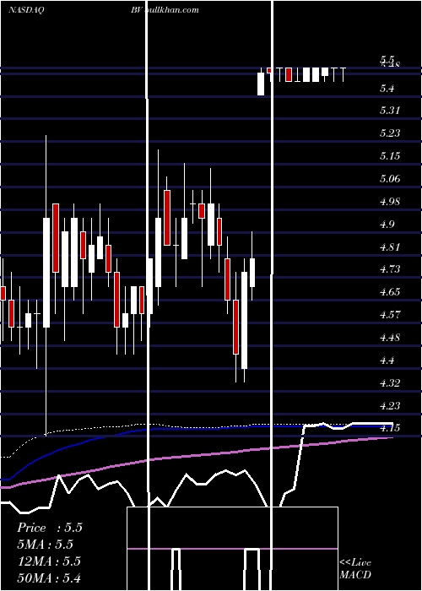Click the 5.15 price axis label
Screen dimensions: 422x591
tap(390, 155)
